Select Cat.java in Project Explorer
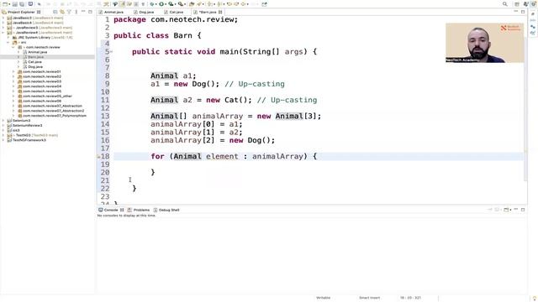The height and width of the screenshot is (302, 538). pyautogui.click(x=32, y=62)
